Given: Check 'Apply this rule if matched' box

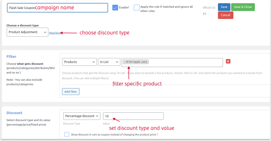Looking at the screenshot, I should [x=137, y=8].
